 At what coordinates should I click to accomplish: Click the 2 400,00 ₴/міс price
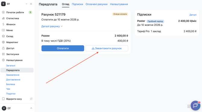(187, 21)
